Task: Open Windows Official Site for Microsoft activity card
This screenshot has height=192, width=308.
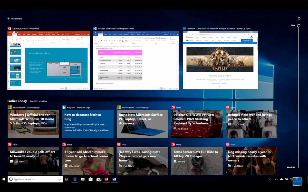Action: tap(33, 124)
